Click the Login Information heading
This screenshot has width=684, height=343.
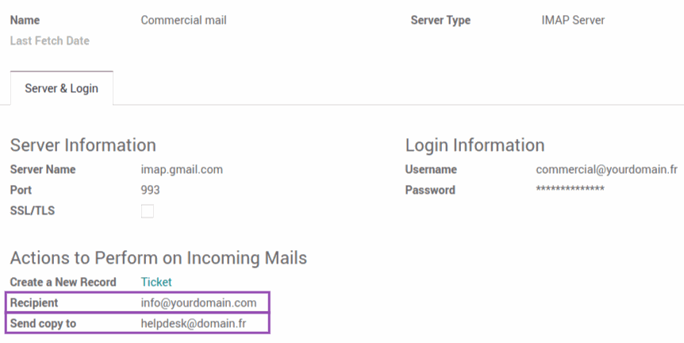coord(475,145)
